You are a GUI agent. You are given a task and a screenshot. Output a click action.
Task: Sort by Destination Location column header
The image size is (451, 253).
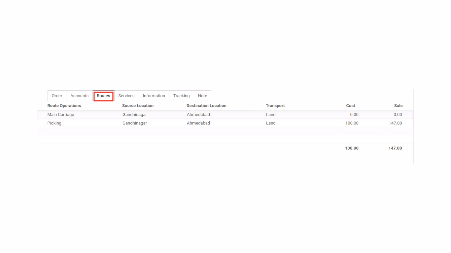click(x=206, y=106)
